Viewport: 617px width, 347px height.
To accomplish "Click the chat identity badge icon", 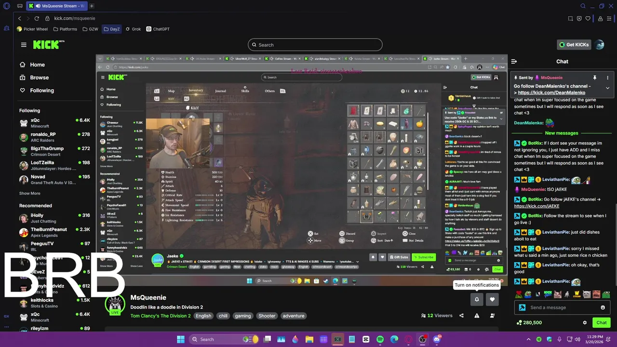I will [522, 307].
